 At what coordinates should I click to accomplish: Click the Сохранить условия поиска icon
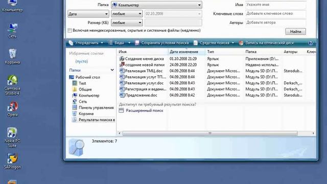(x=137, y=43)
